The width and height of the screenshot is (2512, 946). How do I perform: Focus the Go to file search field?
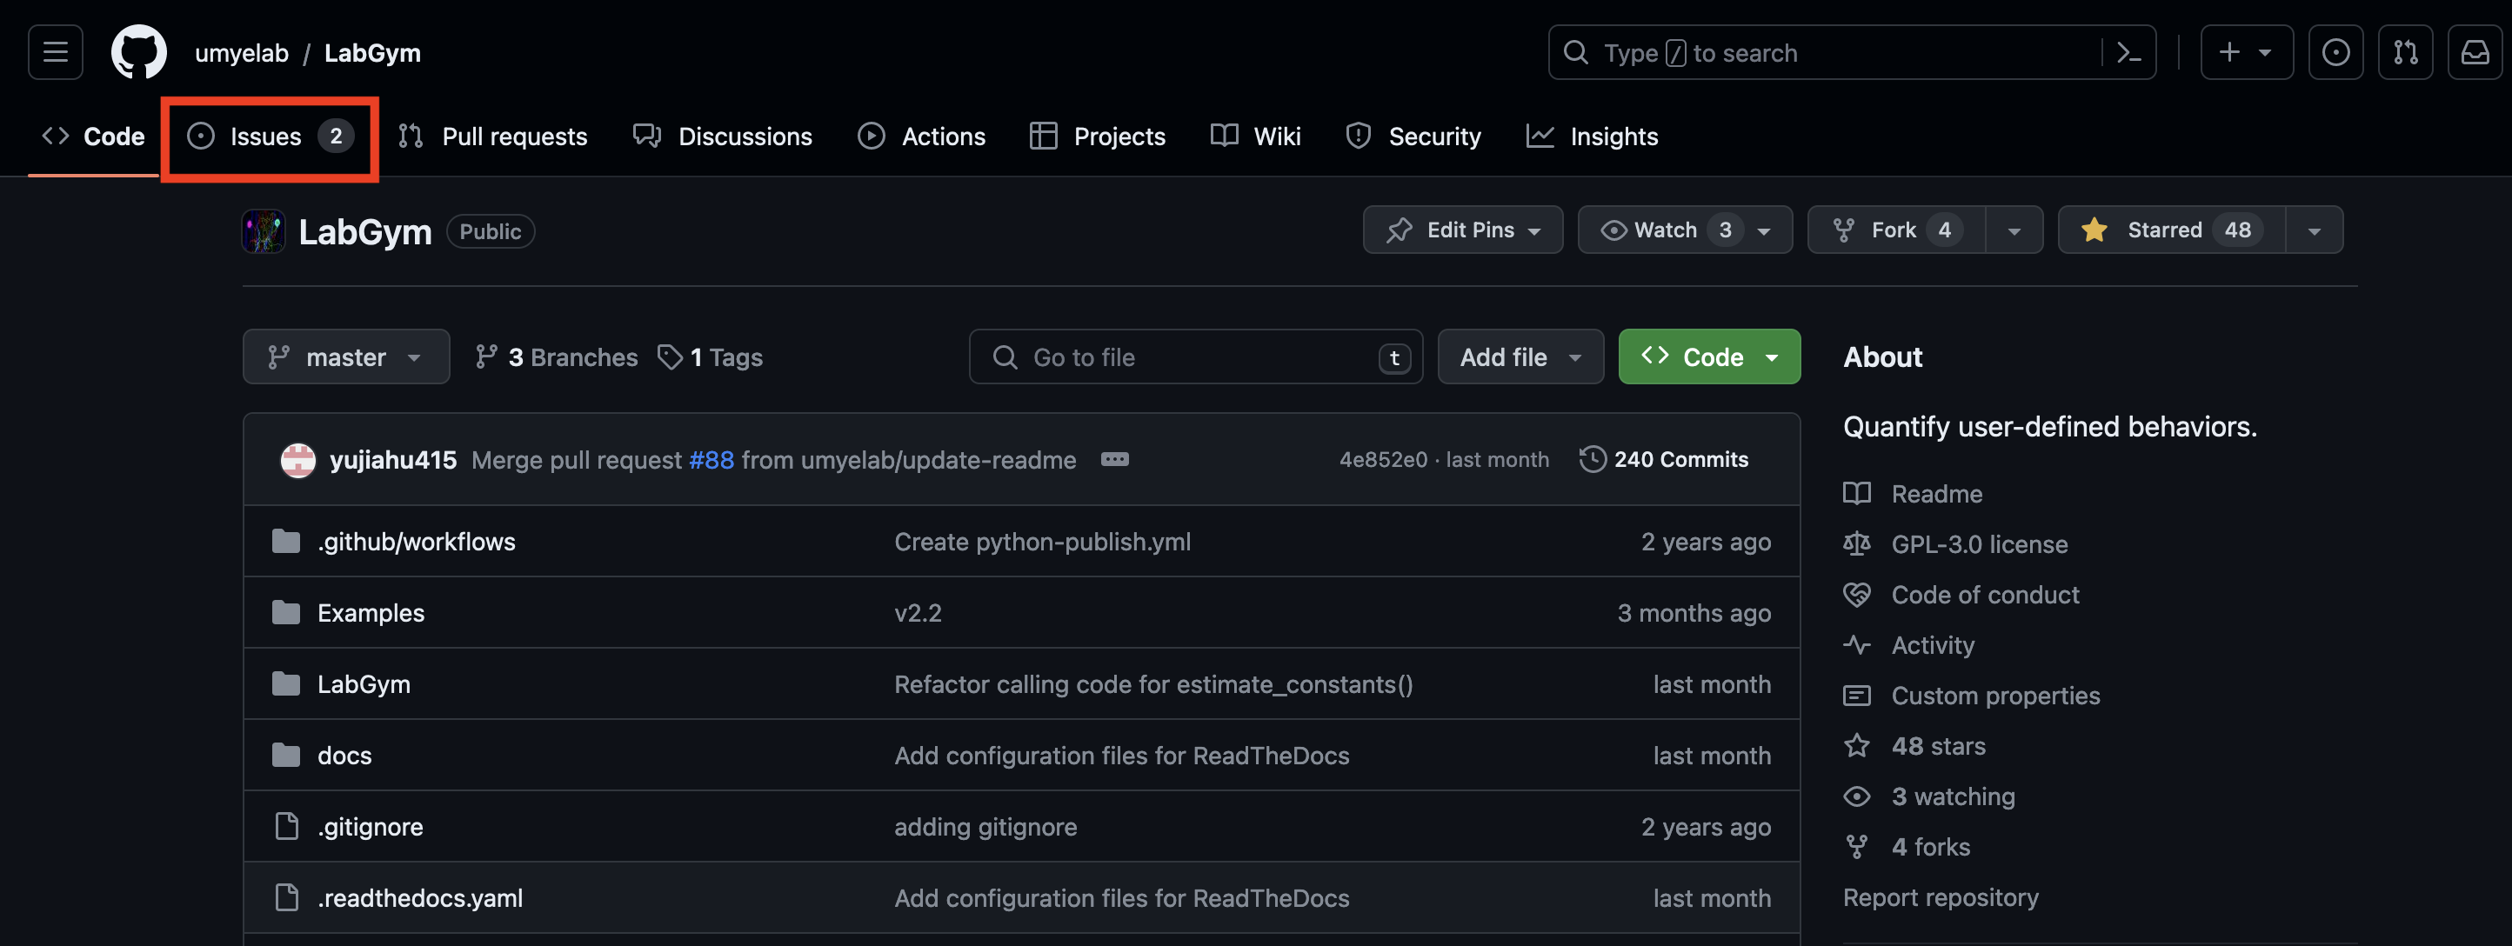click(1195, 357)
